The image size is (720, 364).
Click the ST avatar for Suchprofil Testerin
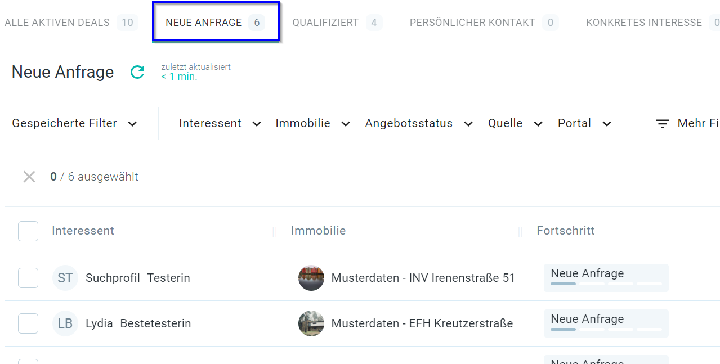coord(65,278)
